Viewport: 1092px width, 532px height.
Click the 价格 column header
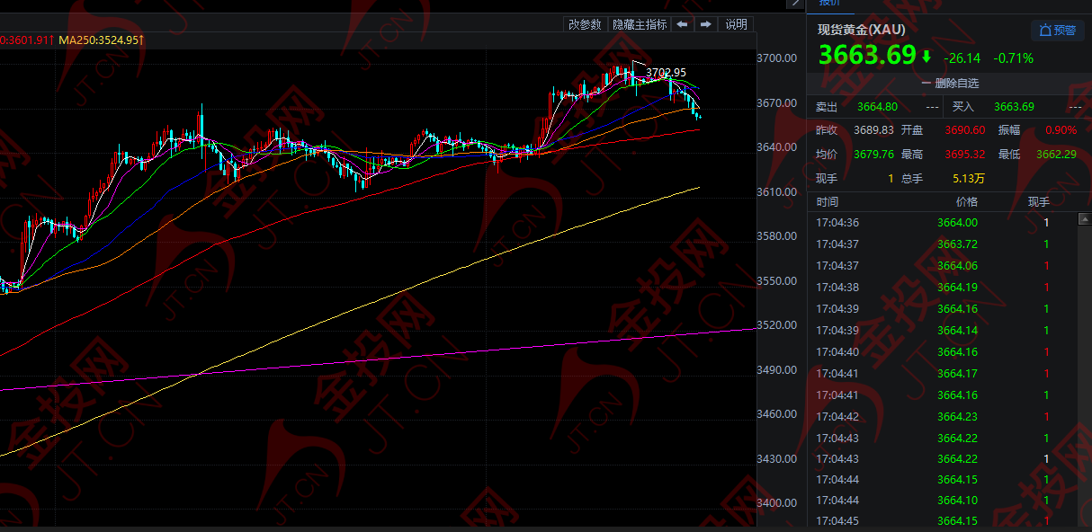966,202
